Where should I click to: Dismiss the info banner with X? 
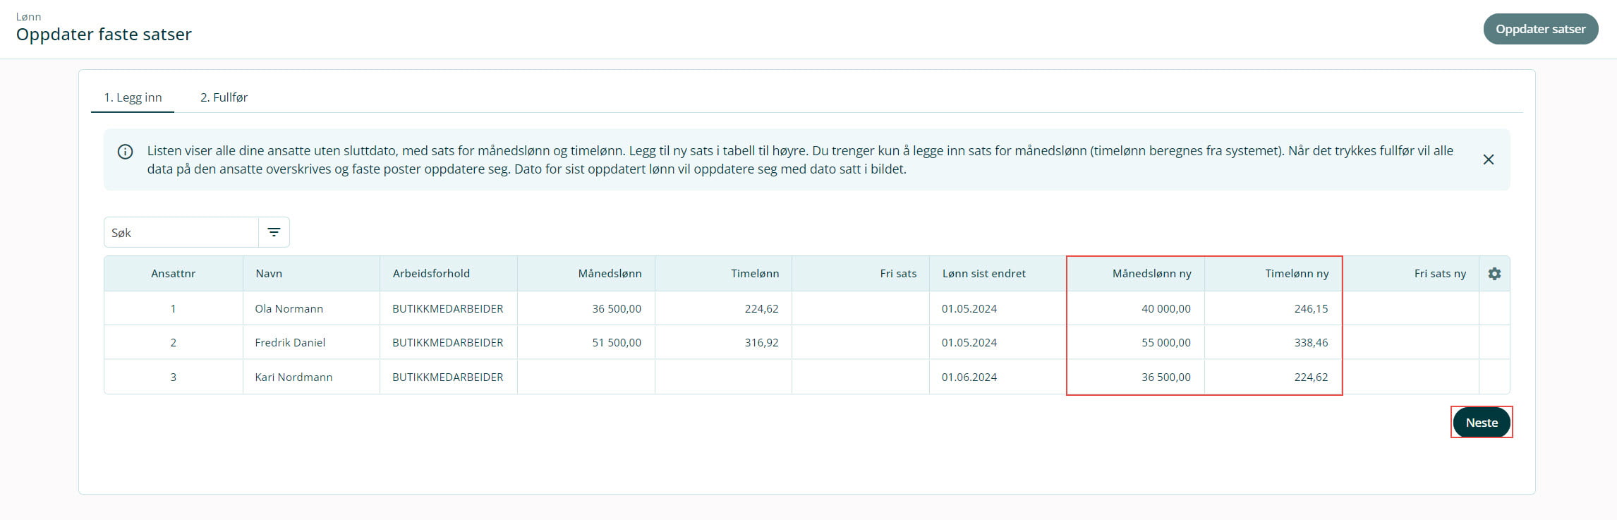point(1488,159)
